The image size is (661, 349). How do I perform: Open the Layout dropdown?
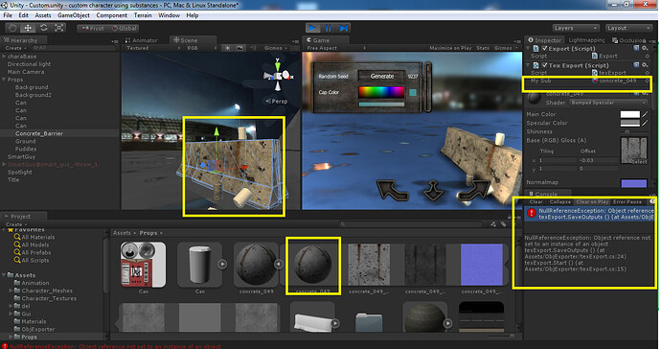click(x=628, y=28)
